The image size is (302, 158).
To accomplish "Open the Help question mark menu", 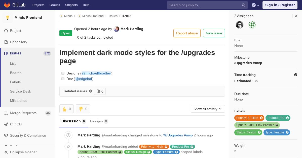I will pyautogui.click(x=255, y=5).
